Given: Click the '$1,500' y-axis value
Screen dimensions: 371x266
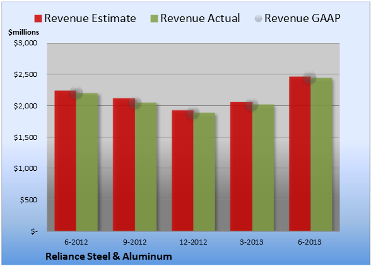Looking at the screenshot, I should (x=25, y=137).
